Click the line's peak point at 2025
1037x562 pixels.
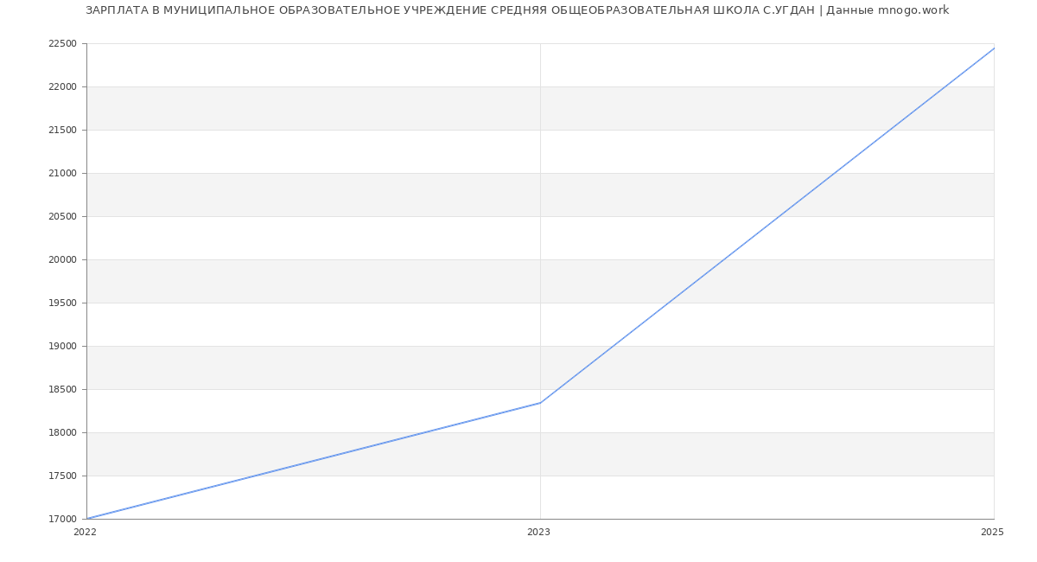tap(994, 48)
